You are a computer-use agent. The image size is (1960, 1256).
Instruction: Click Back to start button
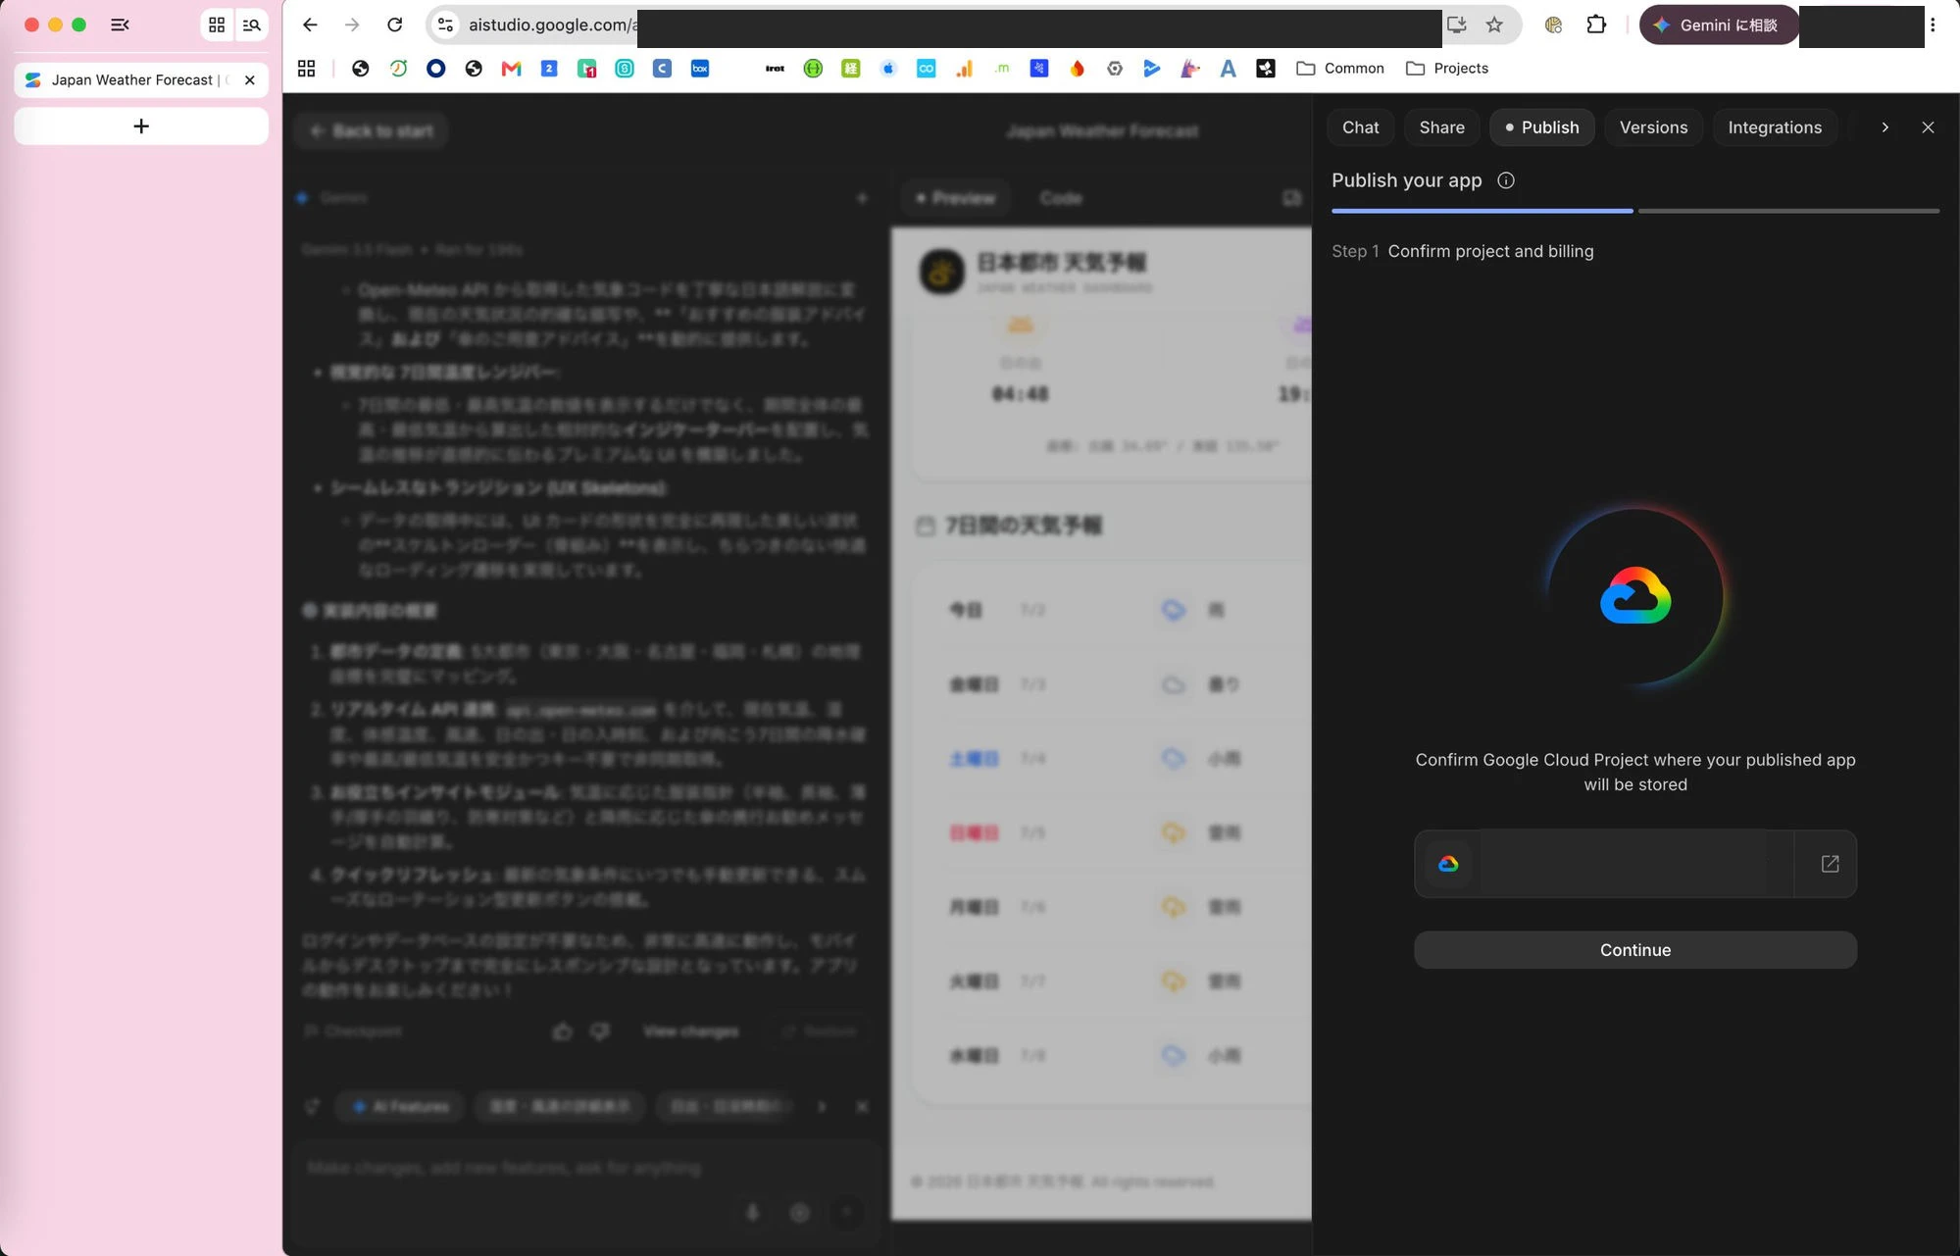click(x=372, y=130)
